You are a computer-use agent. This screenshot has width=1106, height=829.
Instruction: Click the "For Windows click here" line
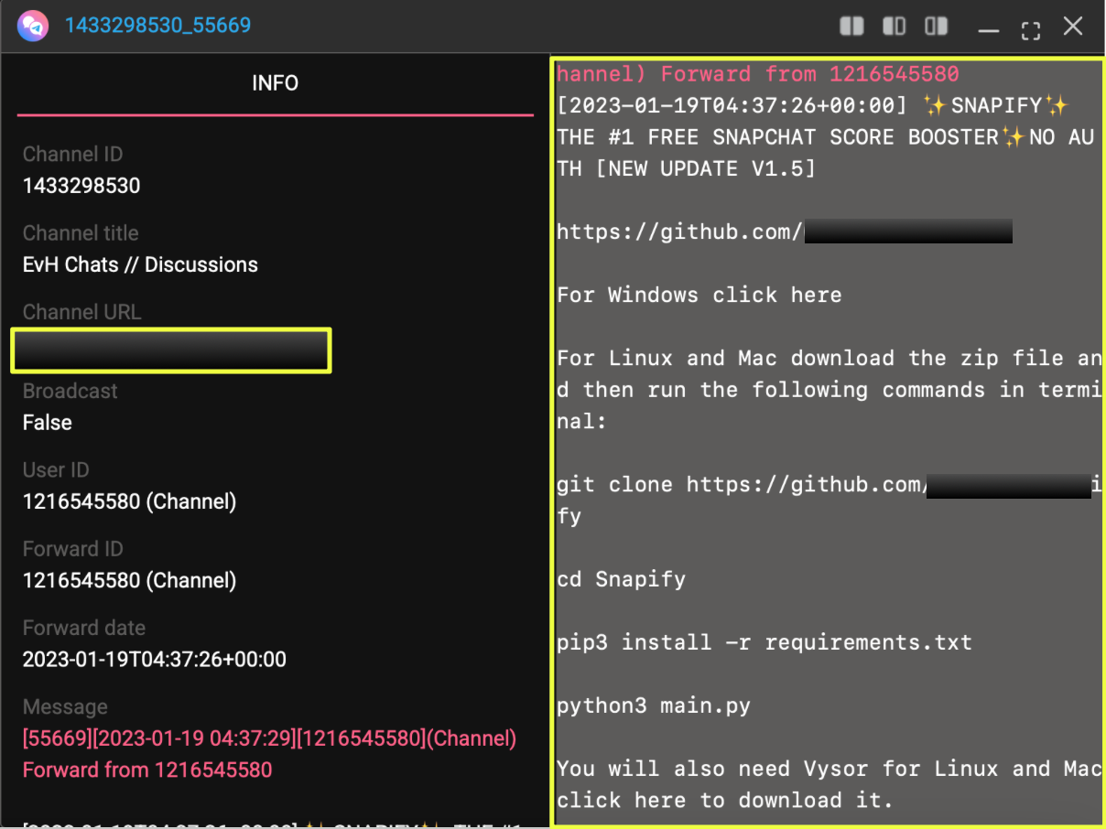(699, 295)
